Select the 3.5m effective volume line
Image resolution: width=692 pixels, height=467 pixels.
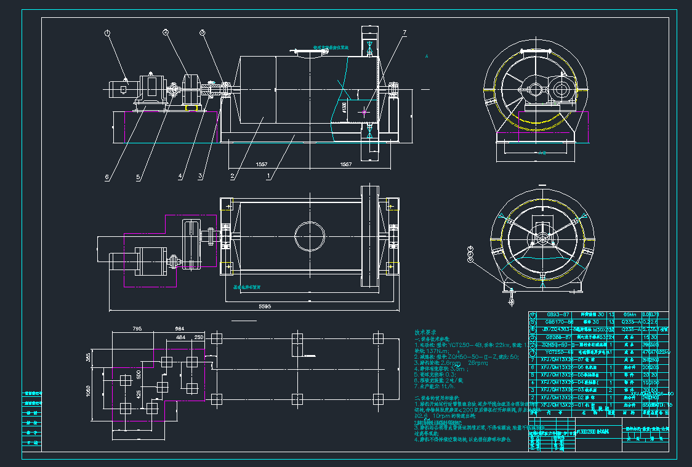[441, 369]
